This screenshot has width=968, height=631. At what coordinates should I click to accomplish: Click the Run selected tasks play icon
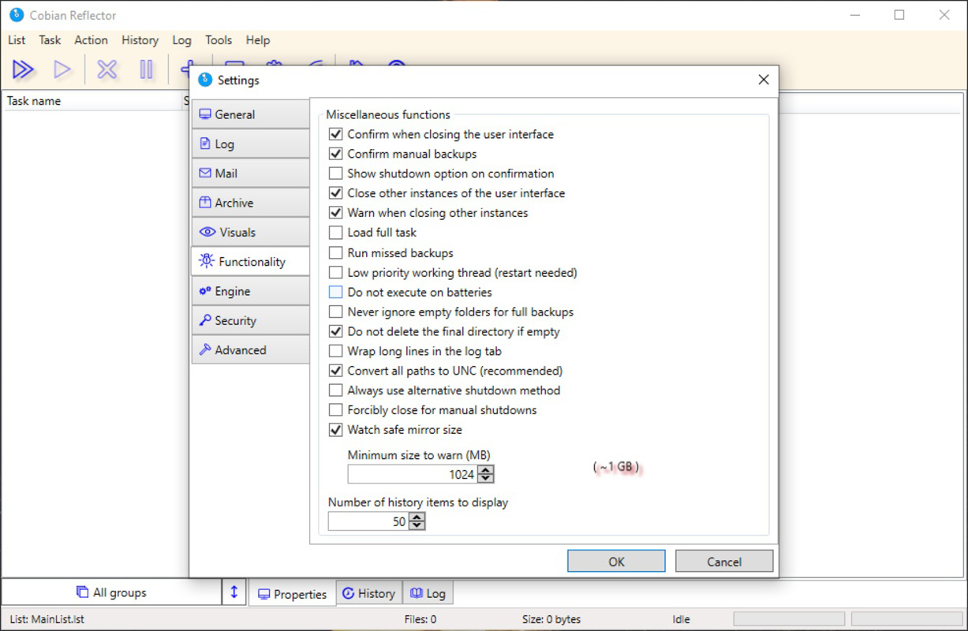click(x=62, y=69)
